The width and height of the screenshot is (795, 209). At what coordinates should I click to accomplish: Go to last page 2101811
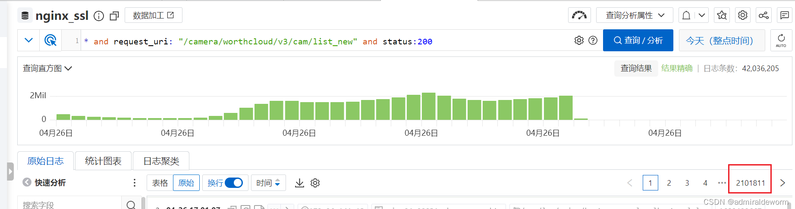[x=751, y=183]
